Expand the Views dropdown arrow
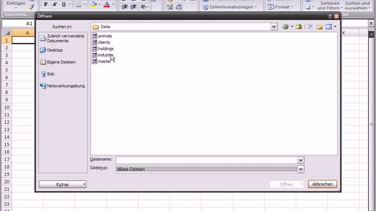This screenshot has height=211, width=376. click(x=335, y=26)
